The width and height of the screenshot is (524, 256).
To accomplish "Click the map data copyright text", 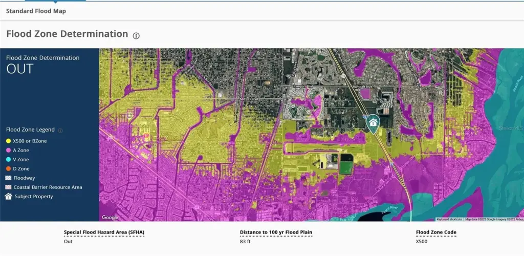I will point(493,219).
